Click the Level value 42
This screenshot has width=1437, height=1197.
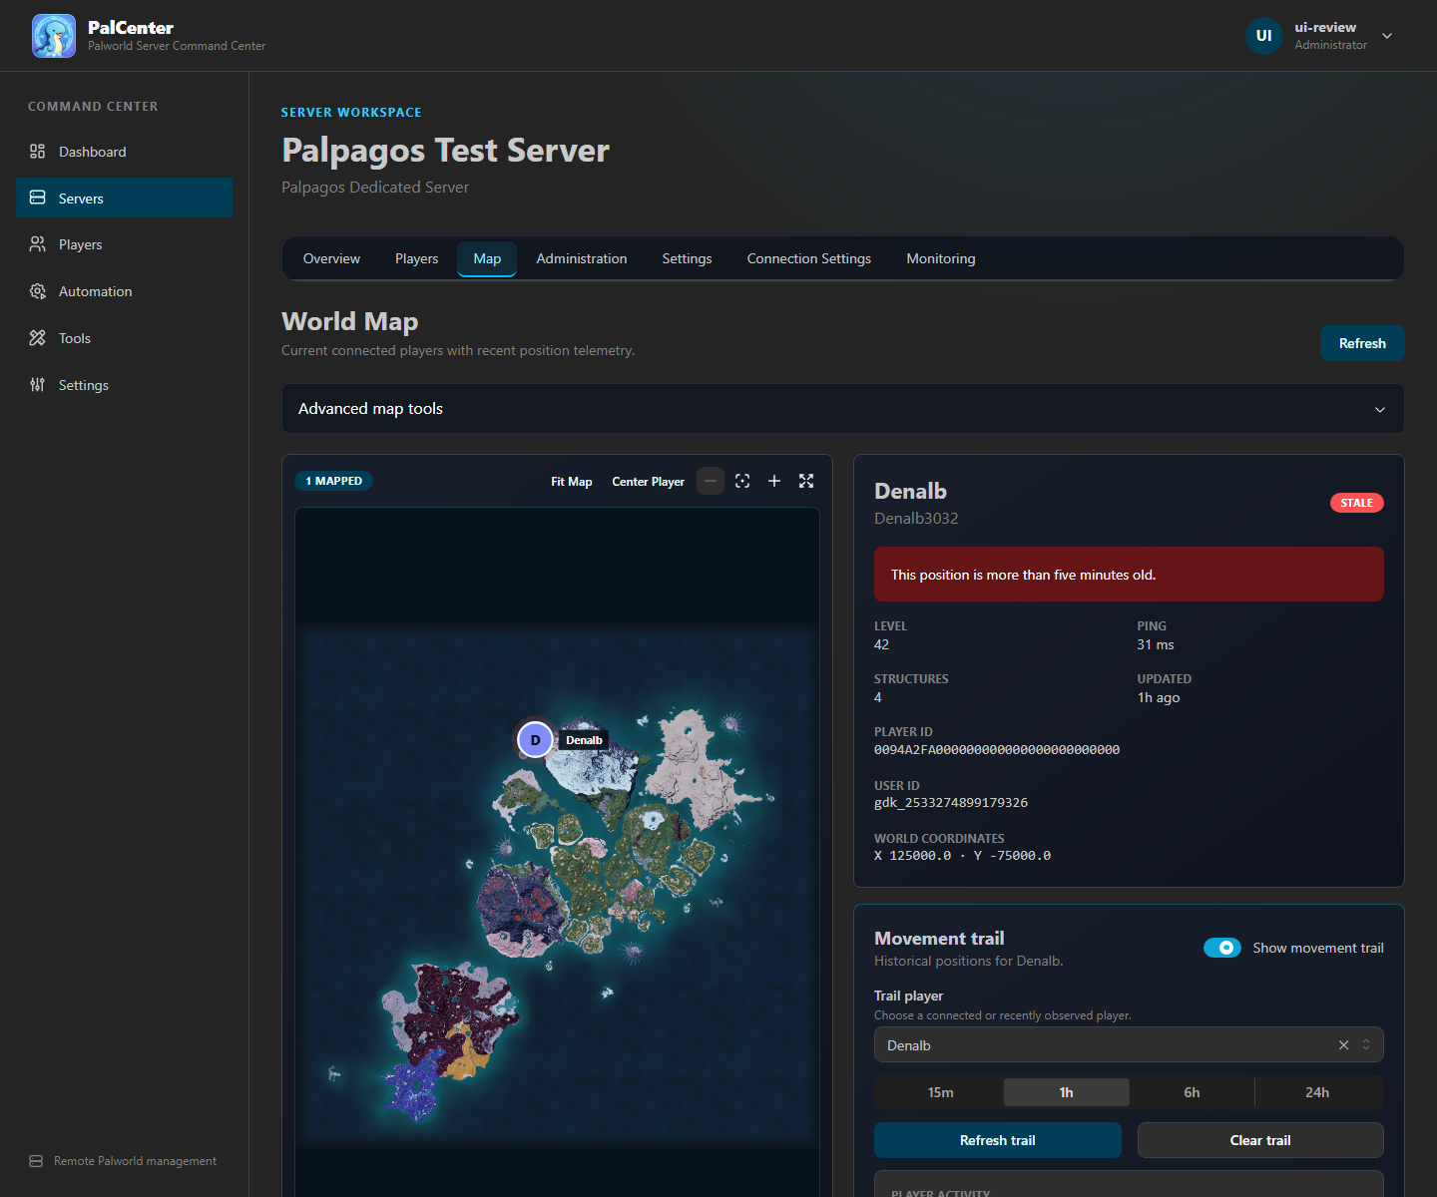881,645
